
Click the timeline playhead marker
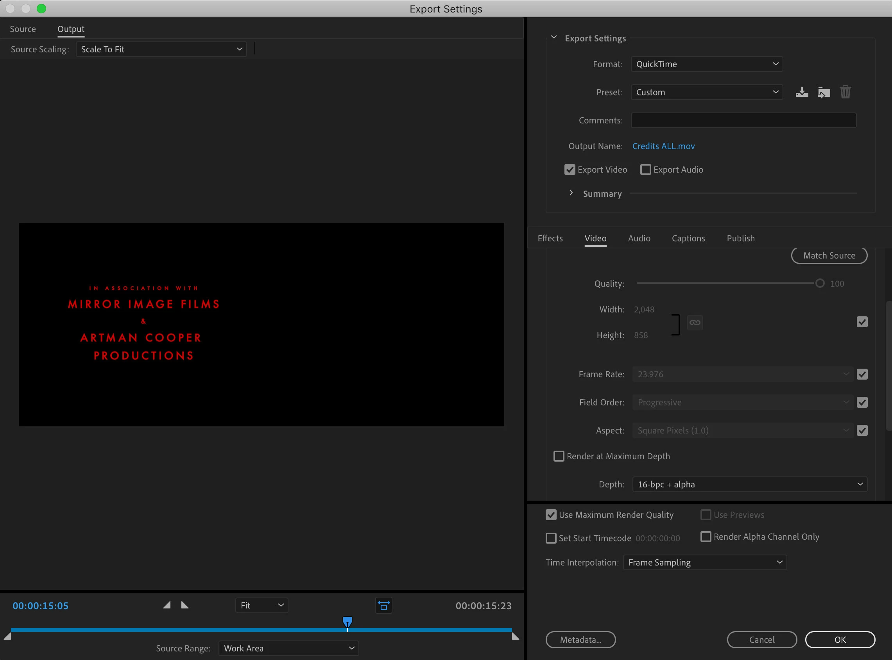347,622
